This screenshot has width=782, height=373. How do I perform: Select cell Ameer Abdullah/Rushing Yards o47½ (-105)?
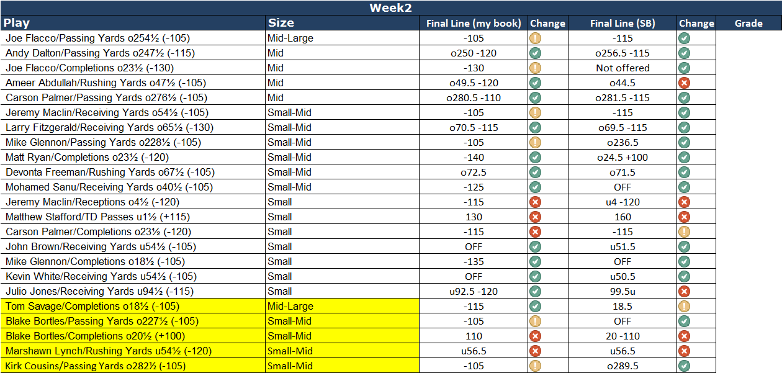coord(133,83)
